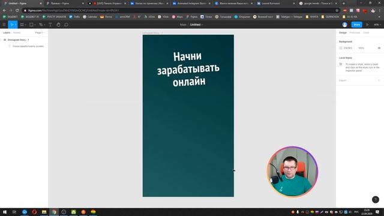Select the text layer under Instagram Story
384x216 pixels.
(x=24, y=46)
